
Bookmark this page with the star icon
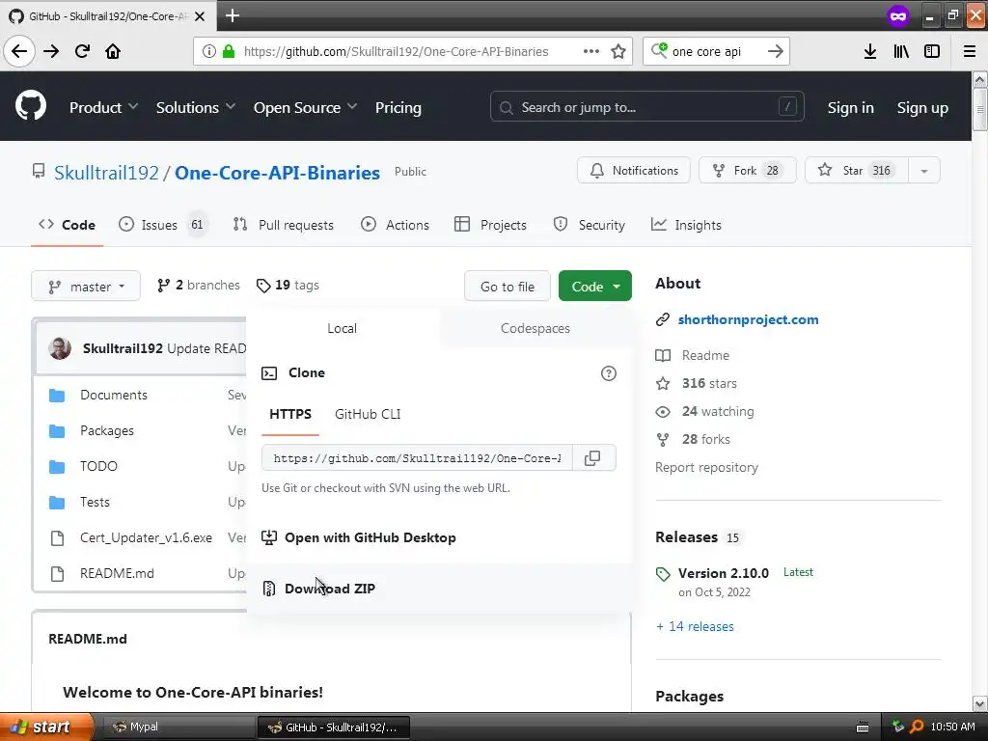[x=618, y=51]
